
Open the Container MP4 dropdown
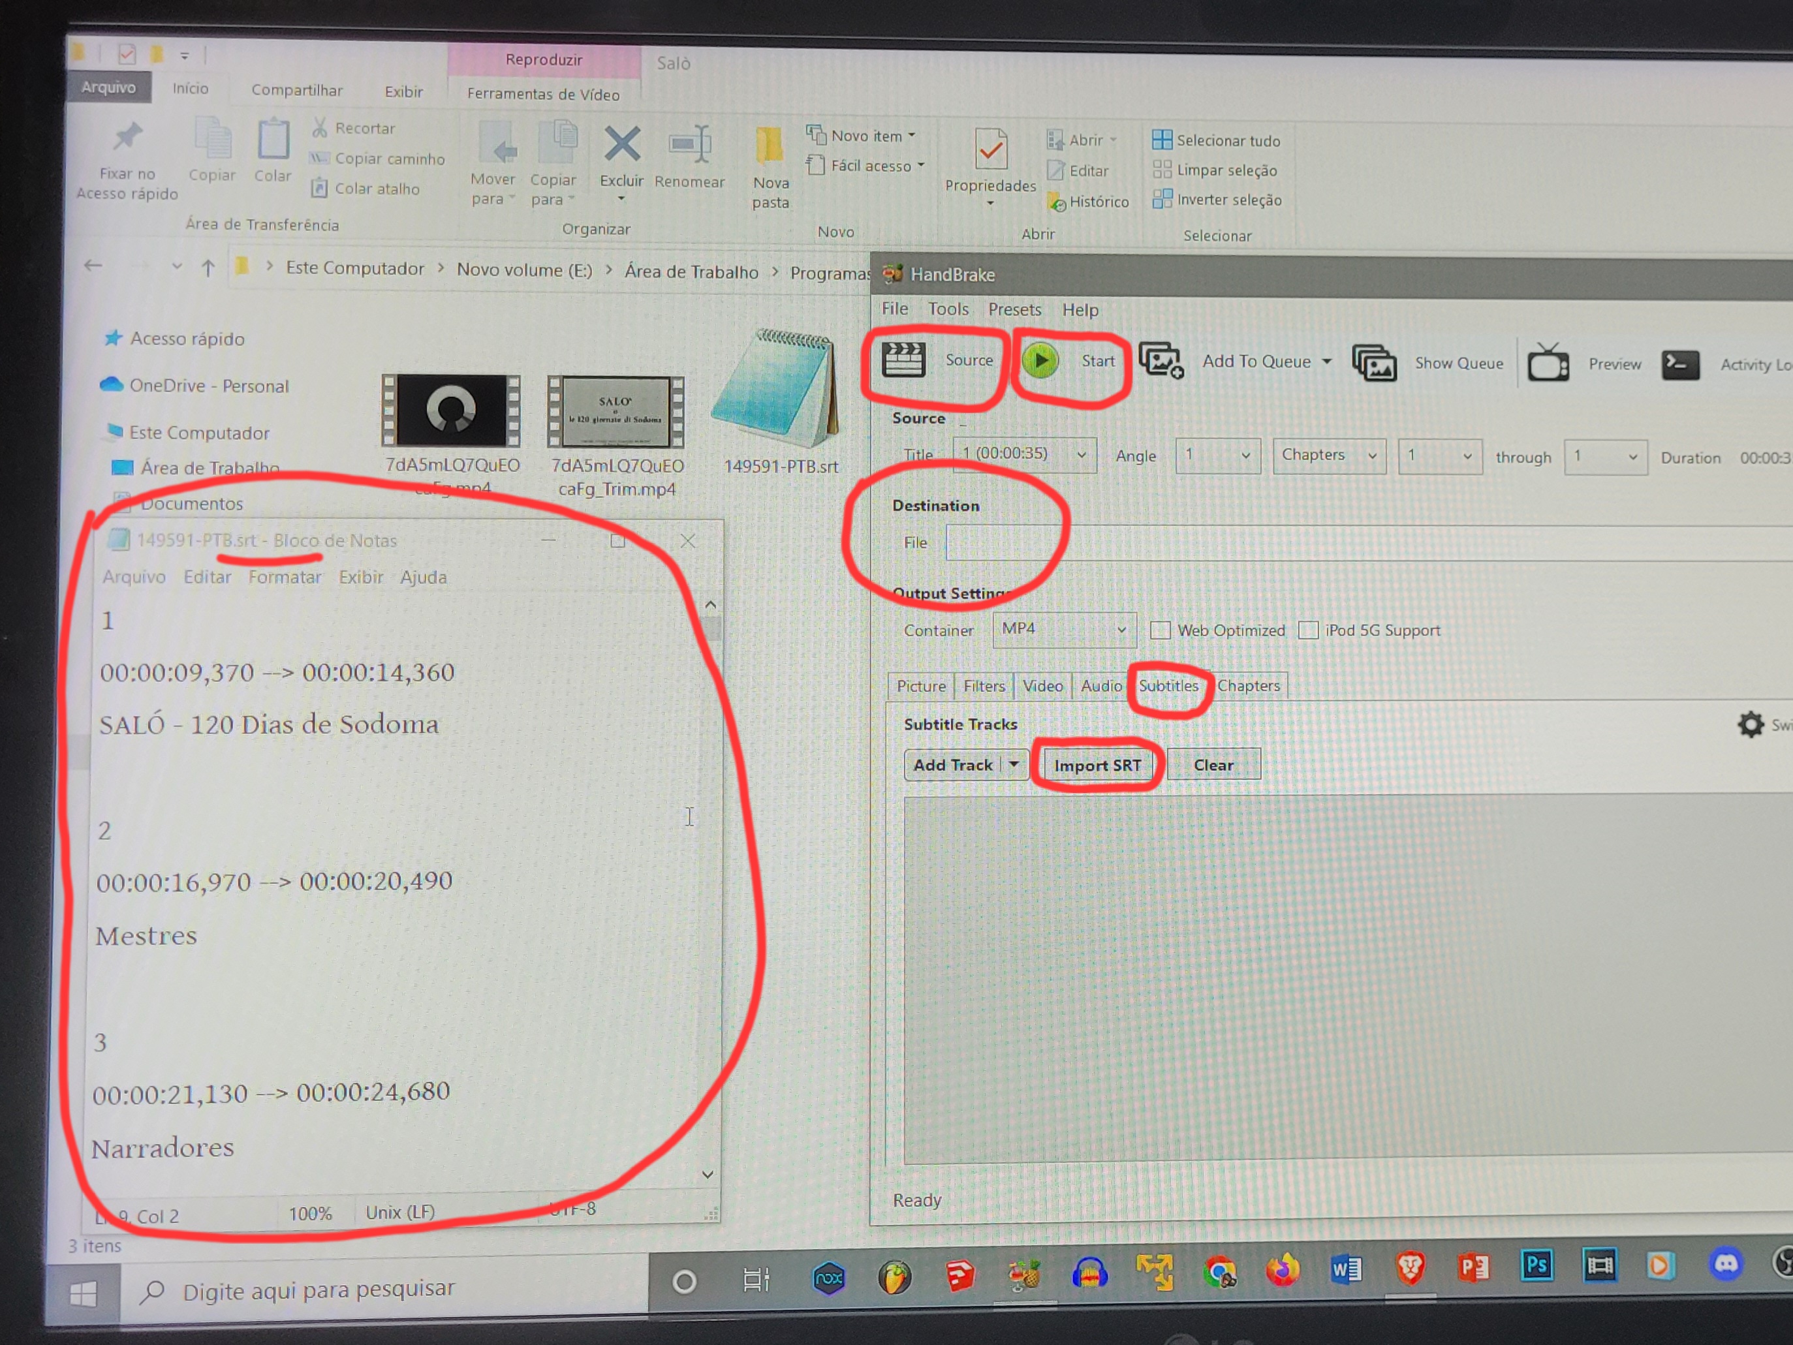point(1063,628)
